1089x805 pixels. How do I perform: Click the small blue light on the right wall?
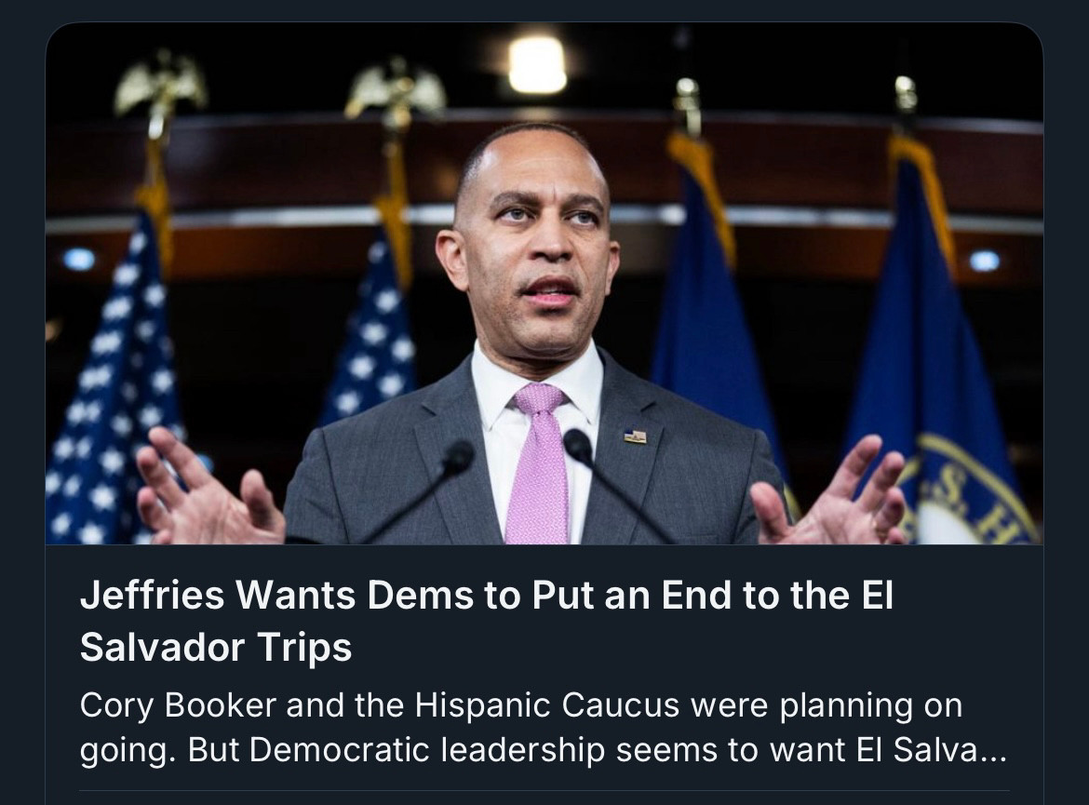tap(984, 262)
